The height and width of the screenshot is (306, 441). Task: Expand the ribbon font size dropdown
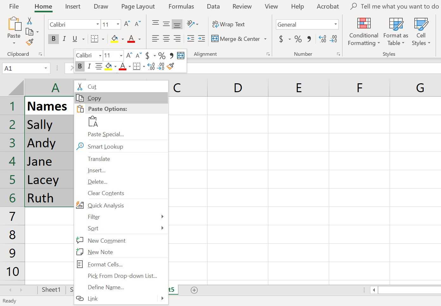click(x=118, y=24)
